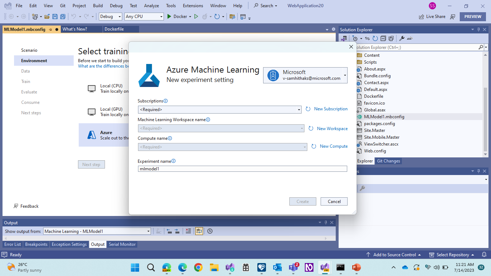The height and width of the screenshot is (276, 491).
Task: Click the Feedback icon at bottom left
Action: pyautogui.click(x=16, y=206)
